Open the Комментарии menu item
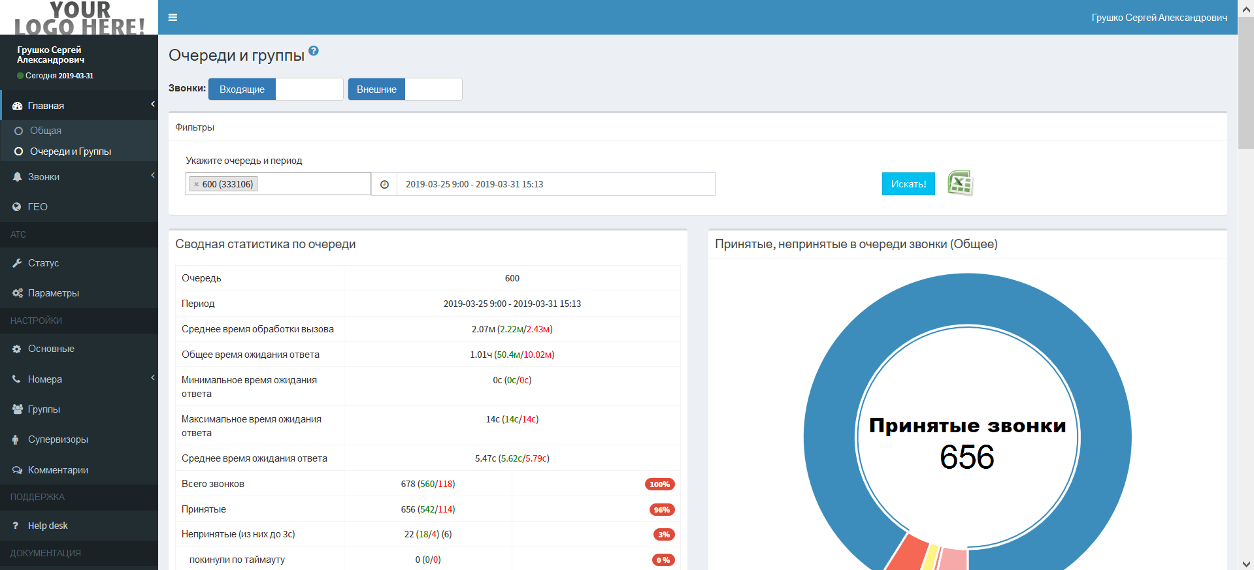This screenshot has width=1254, height=570. [x=79, y=470]
